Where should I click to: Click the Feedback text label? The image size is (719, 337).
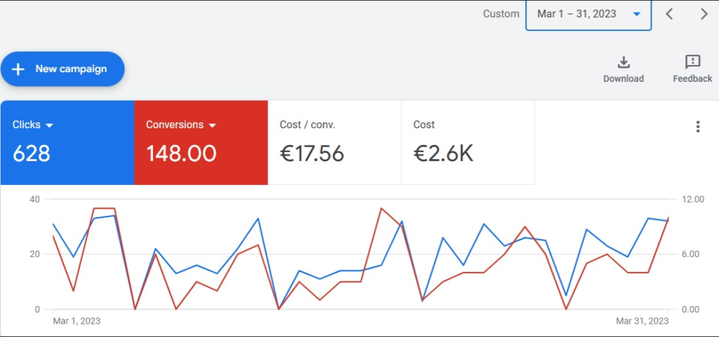692,78
